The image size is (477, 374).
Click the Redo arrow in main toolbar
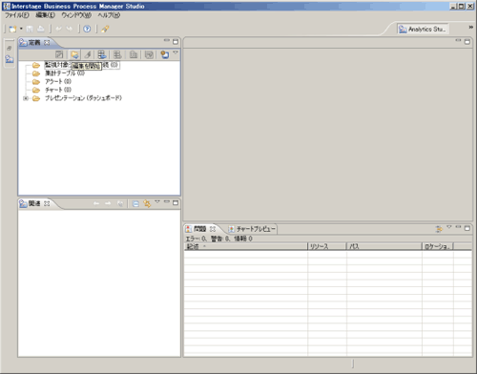click(x=69, y=30)
